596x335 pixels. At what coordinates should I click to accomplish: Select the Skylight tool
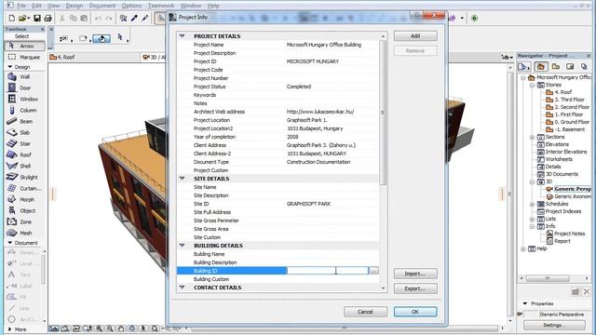pyautogui.click(x=24, y=177)
